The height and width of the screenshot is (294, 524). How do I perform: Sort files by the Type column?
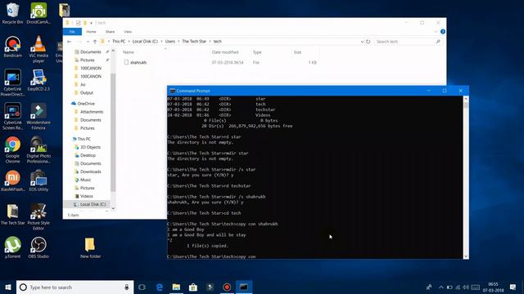pos(270,52)
